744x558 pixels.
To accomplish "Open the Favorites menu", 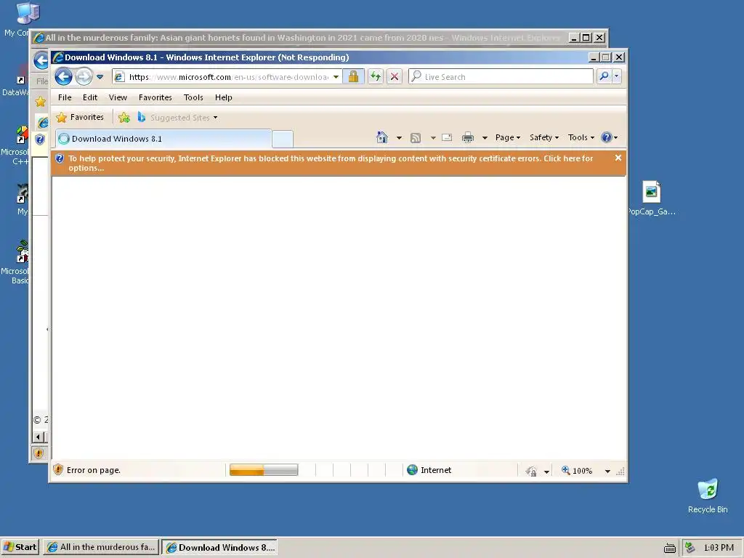I will point(155,97).
